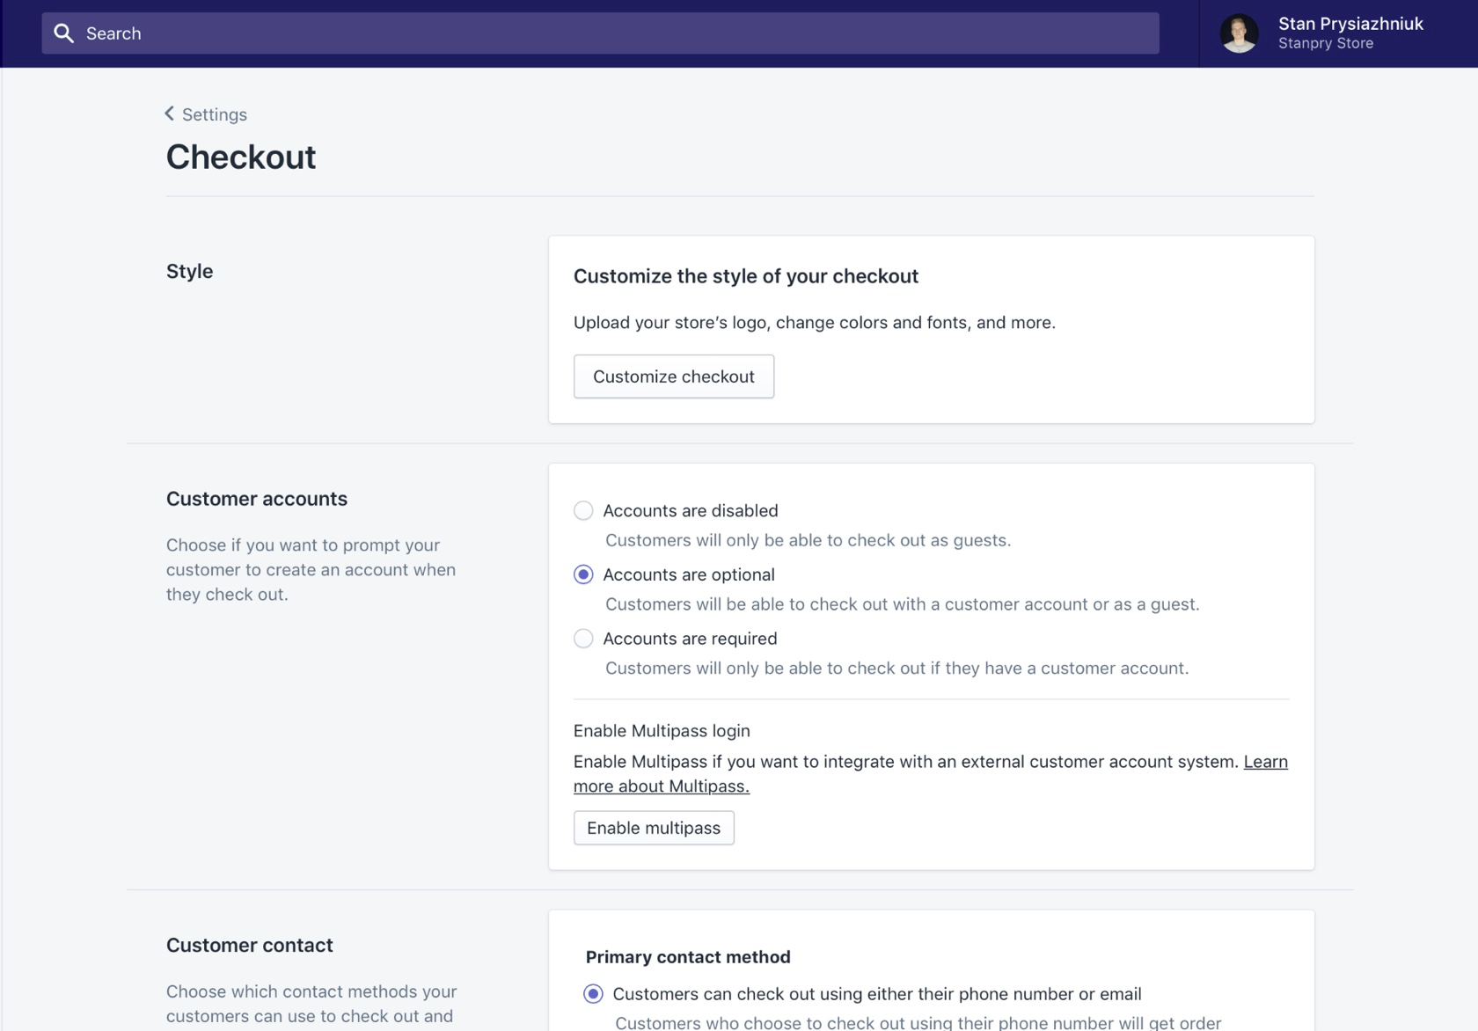Select Accounts are disabled option
Viewport: 1478px width, 1031px height.
click(583, 510)
